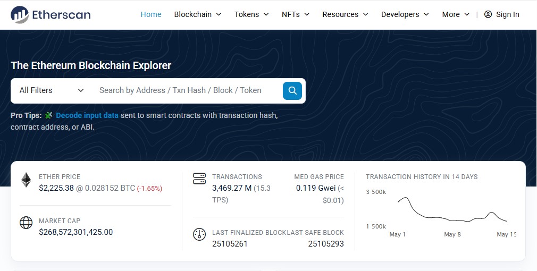
Task: Click the 0.028152 BTC value
Action: point(110,188)
